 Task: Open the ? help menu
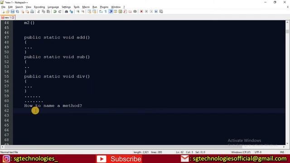click(124, 7)
